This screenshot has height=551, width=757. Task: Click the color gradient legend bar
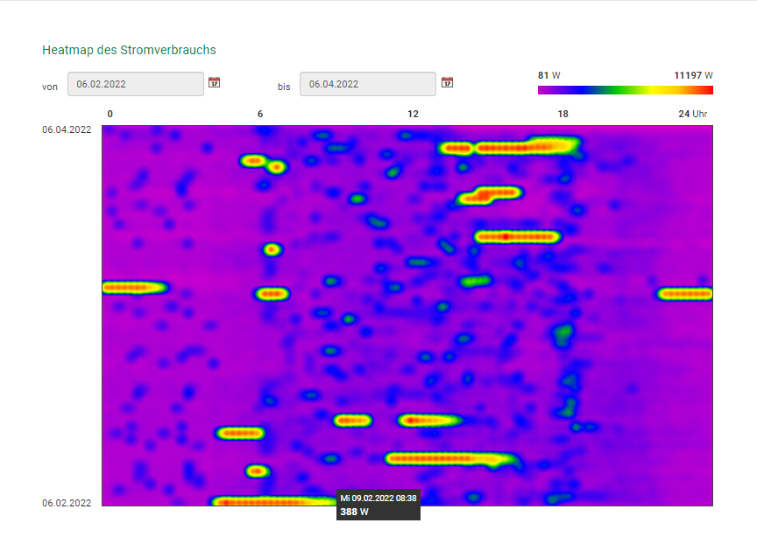pos(626,88)
